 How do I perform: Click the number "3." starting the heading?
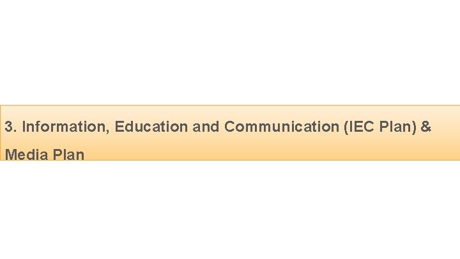[11, 127]
